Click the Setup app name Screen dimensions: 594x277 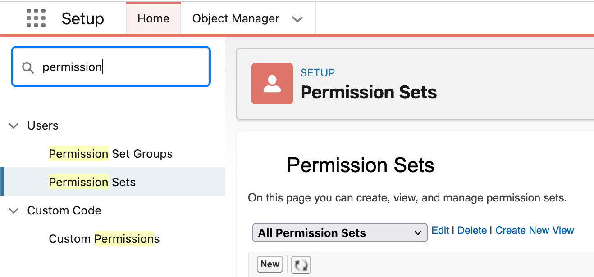point(83,19)
